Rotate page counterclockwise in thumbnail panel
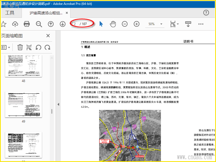216x162 pixels. click(x=38, y=48)
